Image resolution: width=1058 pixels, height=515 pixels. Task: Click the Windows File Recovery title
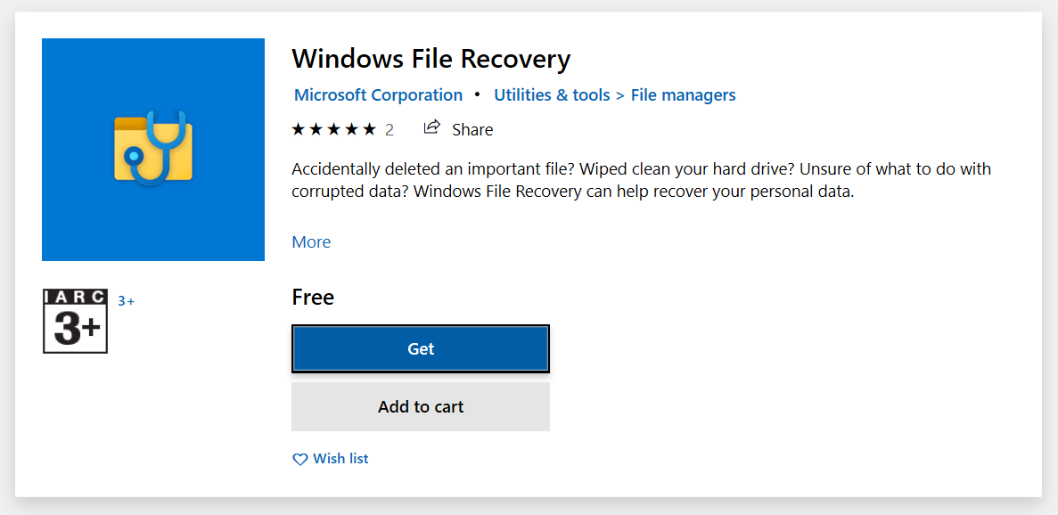(431, 59)
